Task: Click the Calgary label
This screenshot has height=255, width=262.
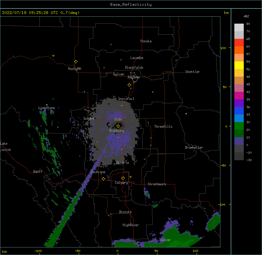Action: point(121,183)
